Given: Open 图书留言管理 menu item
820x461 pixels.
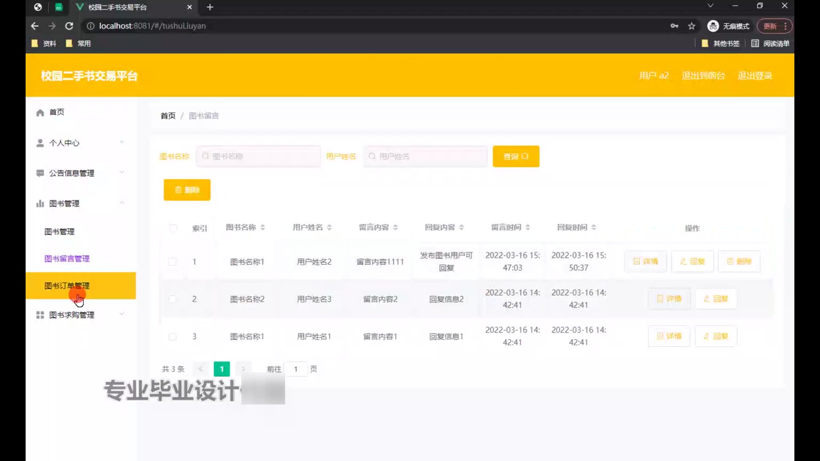Looking at the screenshot, I should [x=67, y=259].
